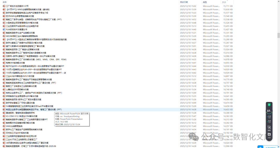280x148 pixels.
Task: Click the icon of 智能制造数字化全产业链解决方案
Action: click(4, 33)
